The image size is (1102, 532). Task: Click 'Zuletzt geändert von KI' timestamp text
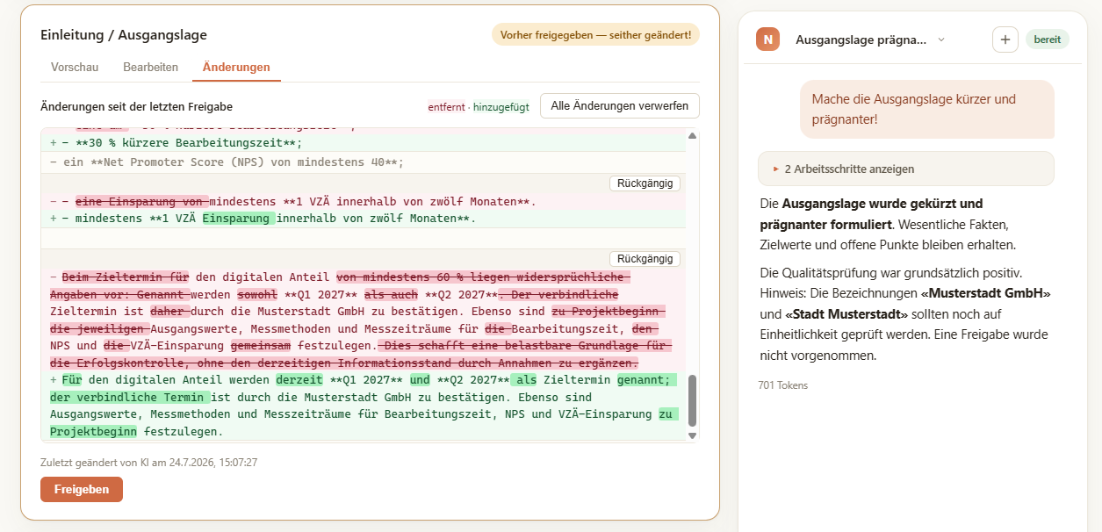pos(148,462)
